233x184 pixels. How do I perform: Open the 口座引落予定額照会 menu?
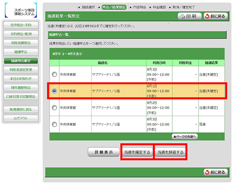[x=21, y=96]
